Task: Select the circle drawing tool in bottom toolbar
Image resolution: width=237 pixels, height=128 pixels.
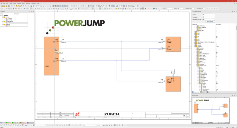Action: (11, 125)
